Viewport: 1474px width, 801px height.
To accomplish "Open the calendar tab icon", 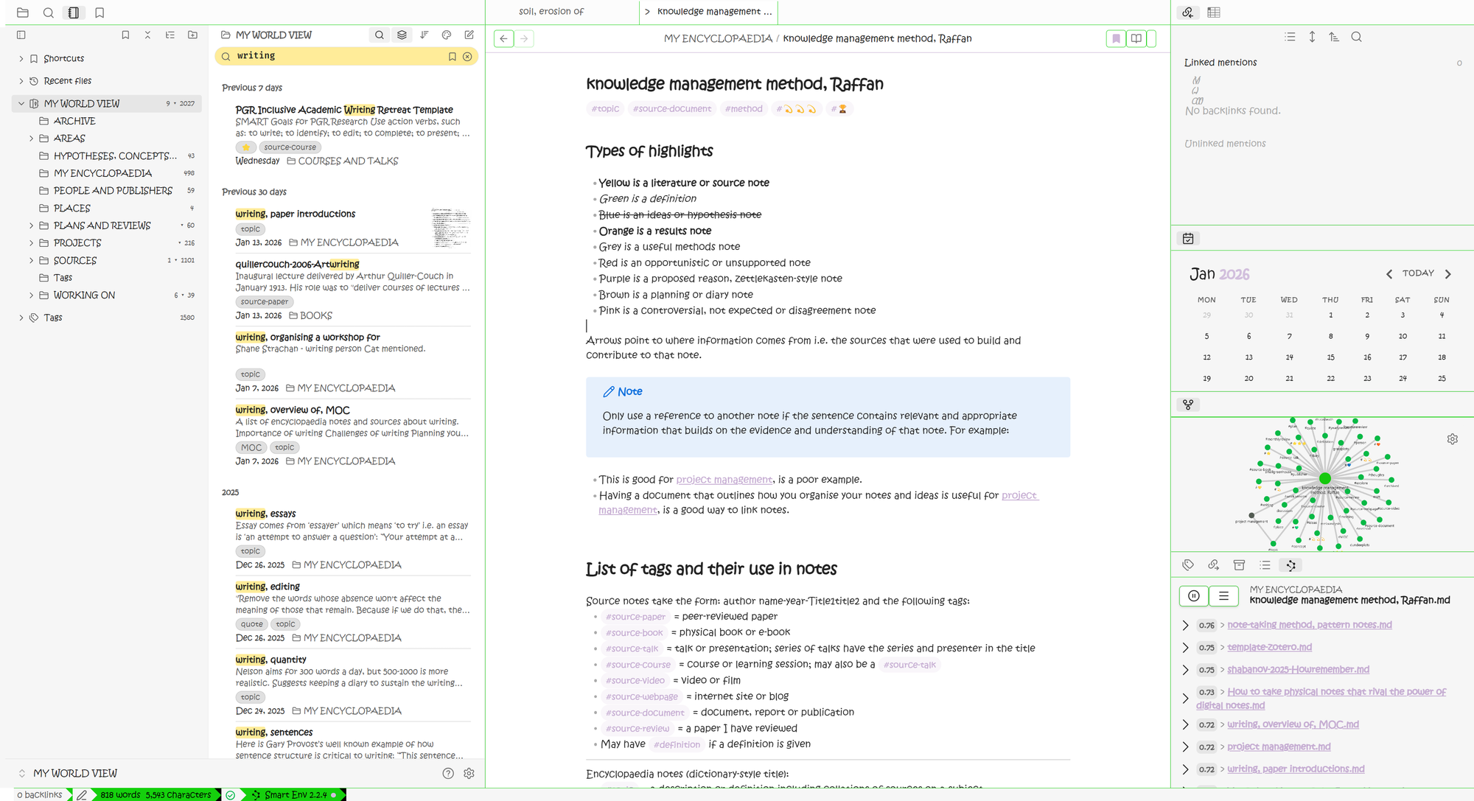I will (1188, 239).
